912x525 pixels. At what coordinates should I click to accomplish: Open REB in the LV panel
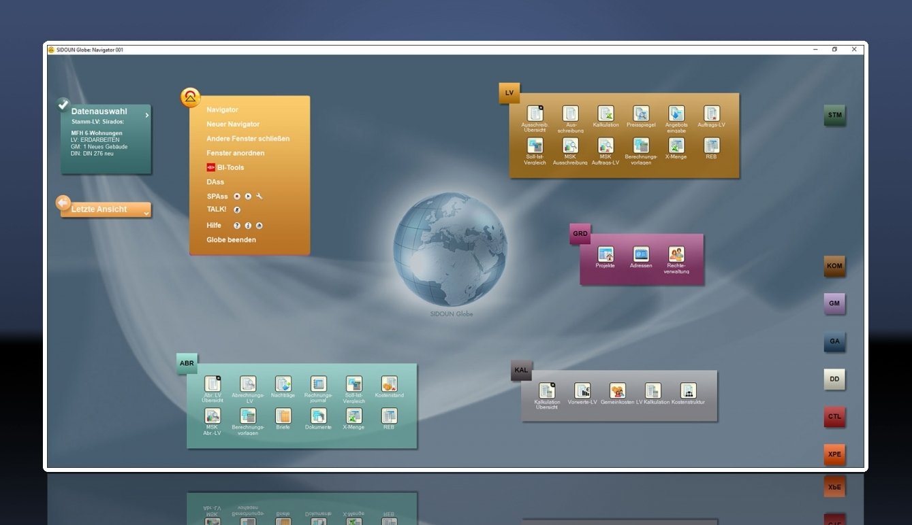pyautogui.click(x=712, y=146)
